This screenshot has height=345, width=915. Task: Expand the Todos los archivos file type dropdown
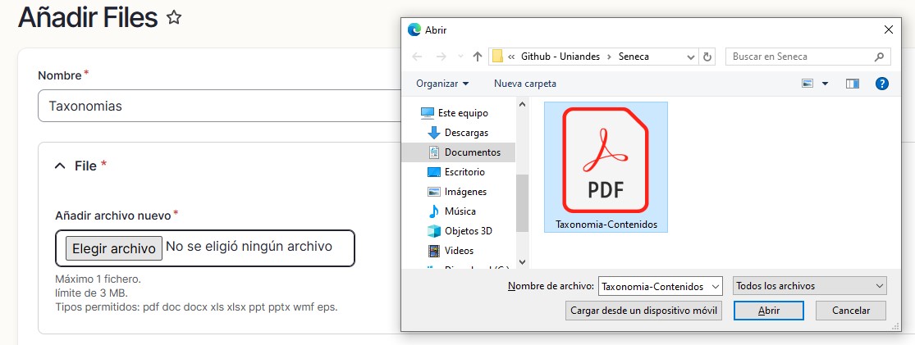click(809, 286)
